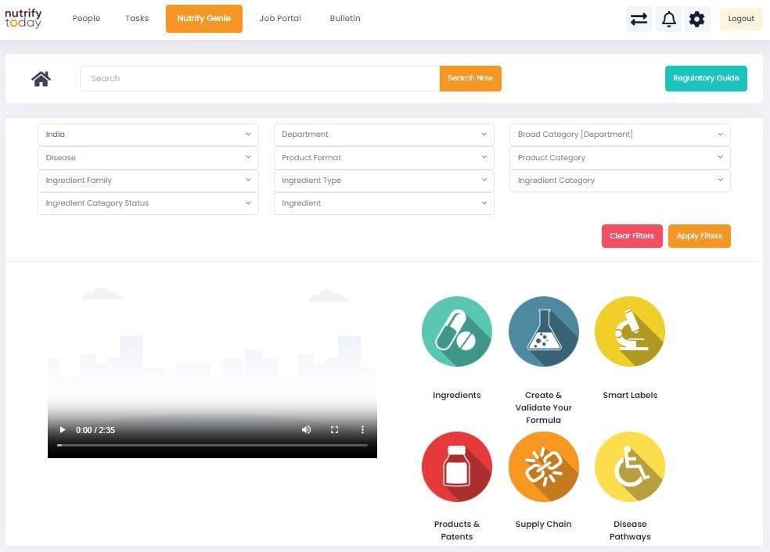This screenshot has width=770, height=552.
Task: Click the Create & Validate Your Formula flask icon
Action: point(543,332)
